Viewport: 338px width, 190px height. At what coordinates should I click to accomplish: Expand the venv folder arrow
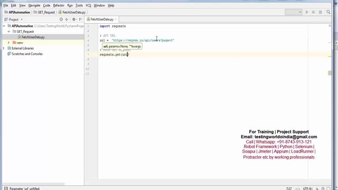tap(8, 43)
